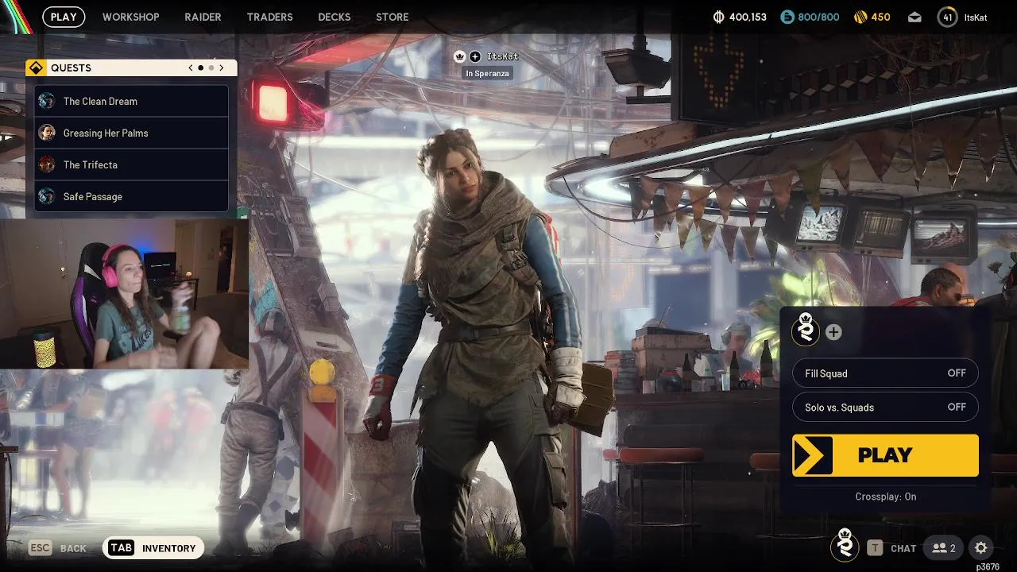Viewport: 1017px width, 572px height.
Task: Click the gold token icon beside 450
Action: pyautogui.click(x=860, y=17)
